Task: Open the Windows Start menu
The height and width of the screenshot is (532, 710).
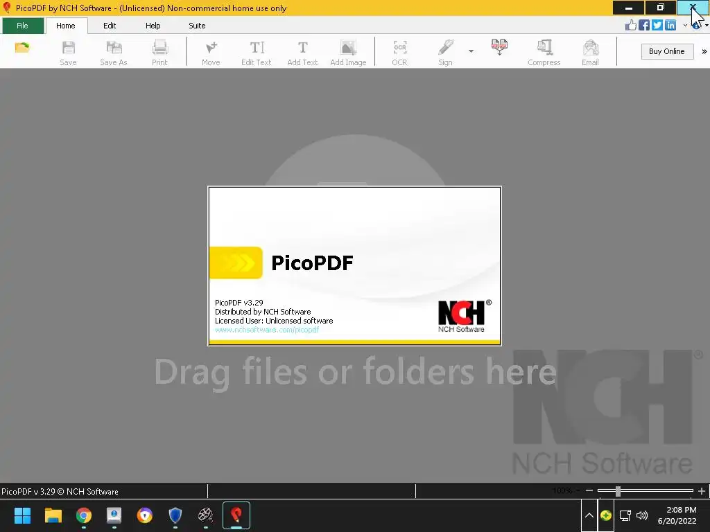Action: click(23, 515)
